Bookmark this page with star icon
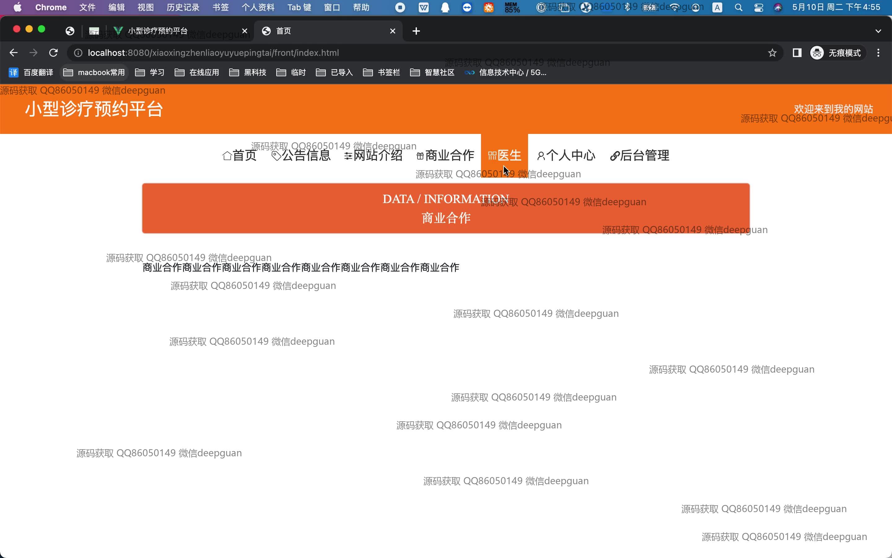 click(772, 53)
